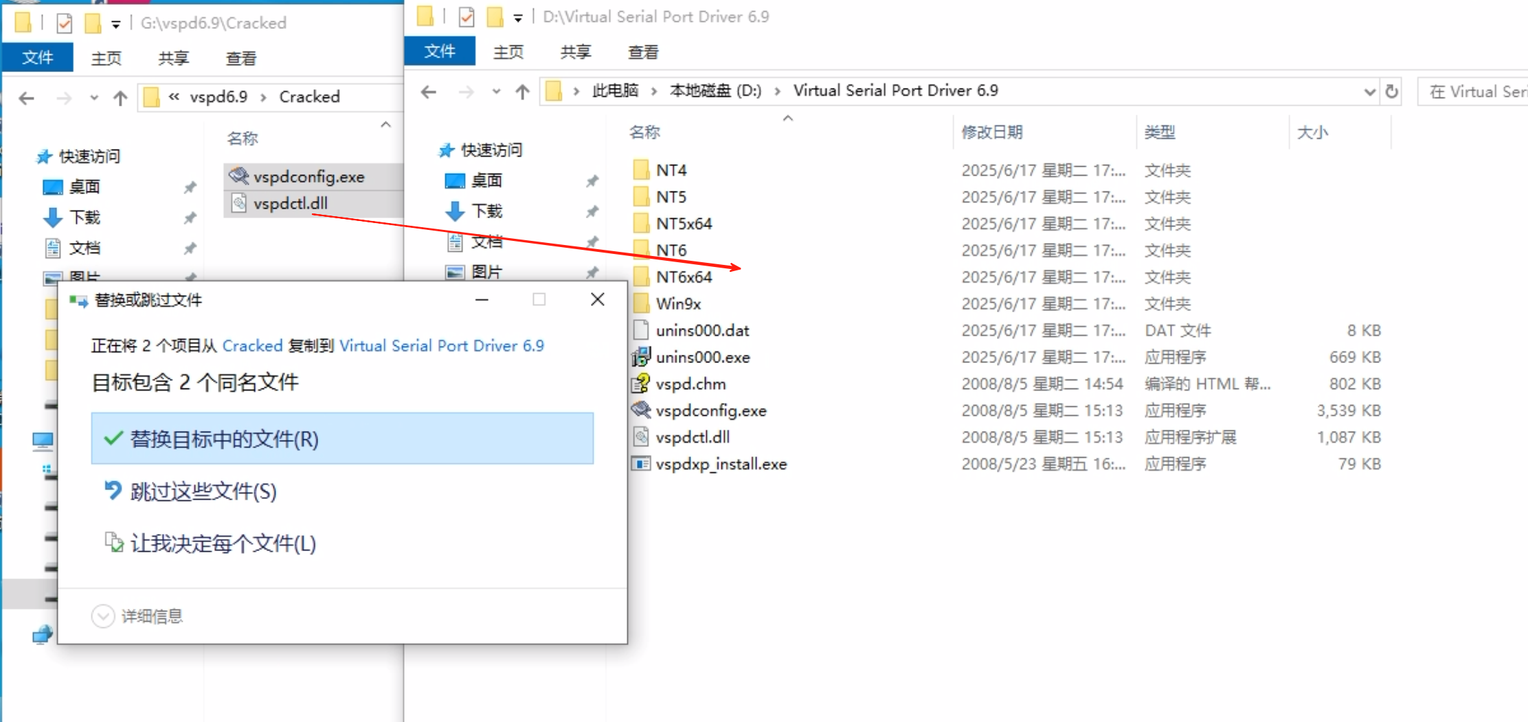The height and width of the screenshot is (722, 1528).
Task: Go back in right Explorer window
Action: click(x=429, y=91)
